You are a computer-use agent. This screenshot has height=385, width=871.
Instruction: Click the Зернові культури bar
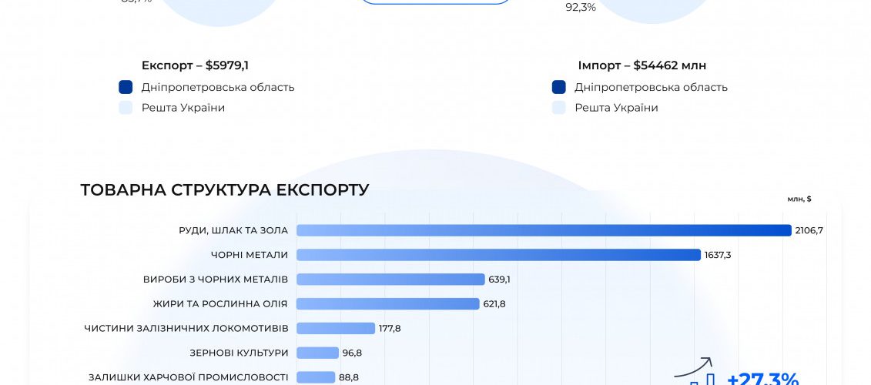point(318,352)
